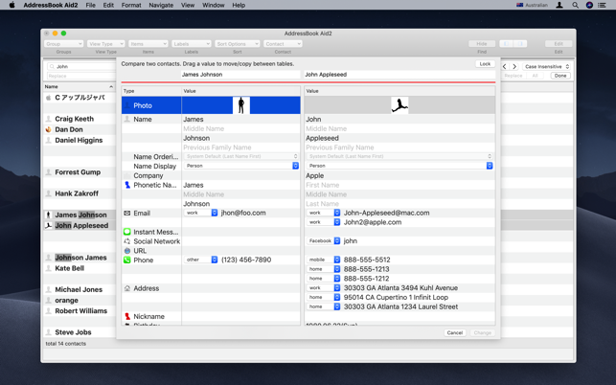Viewport: 616px width, 385px height.
Task: Click the Australian input flag icon
Action: [x=520, y=5]
